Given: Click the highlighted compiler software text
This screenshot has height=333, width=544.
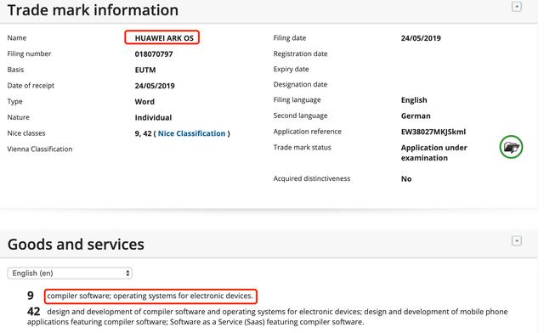Looking at the screenshot, I should pos(150,296).
